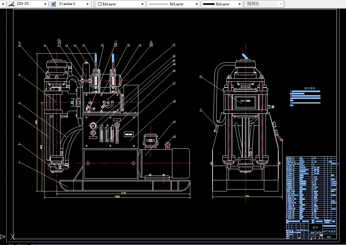Open the Dimension Style manager icon

coord(11,4)
